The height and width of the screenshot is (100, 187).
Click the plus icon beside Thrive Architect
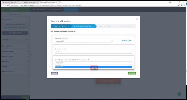(3, 10)
